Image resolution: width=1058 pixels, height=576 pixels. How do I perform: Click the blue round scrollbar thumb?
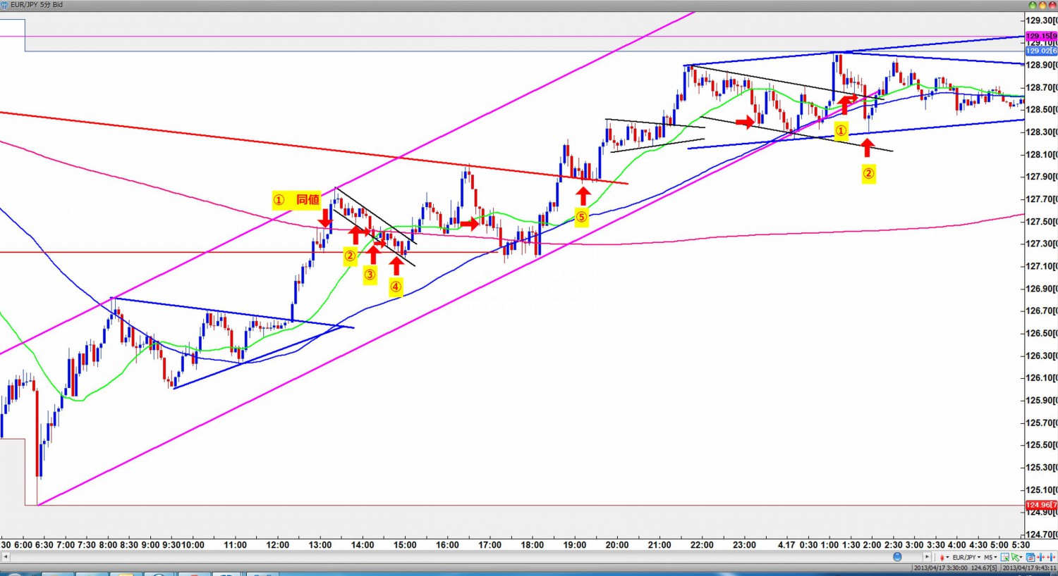point(897,557)
